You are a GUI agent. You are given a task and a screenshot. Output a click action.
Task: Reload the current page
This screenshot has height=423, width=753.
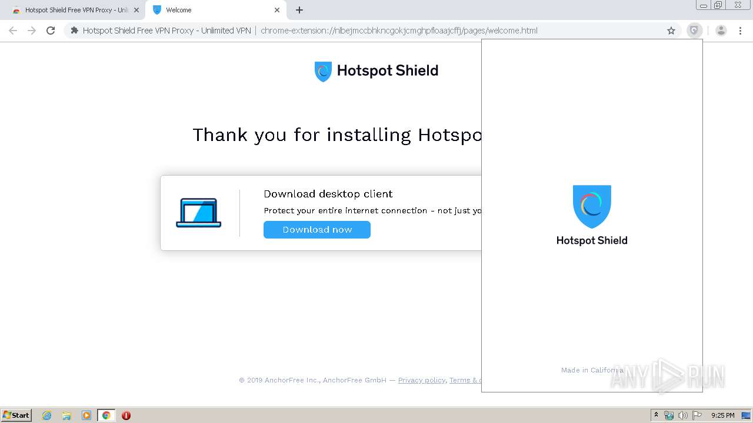click(51, 31)
